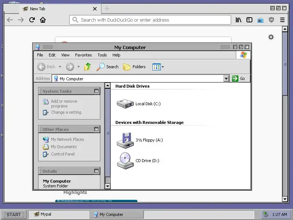Open New Tab page settings gear
The image size is (293, 220).
[271, 37]
